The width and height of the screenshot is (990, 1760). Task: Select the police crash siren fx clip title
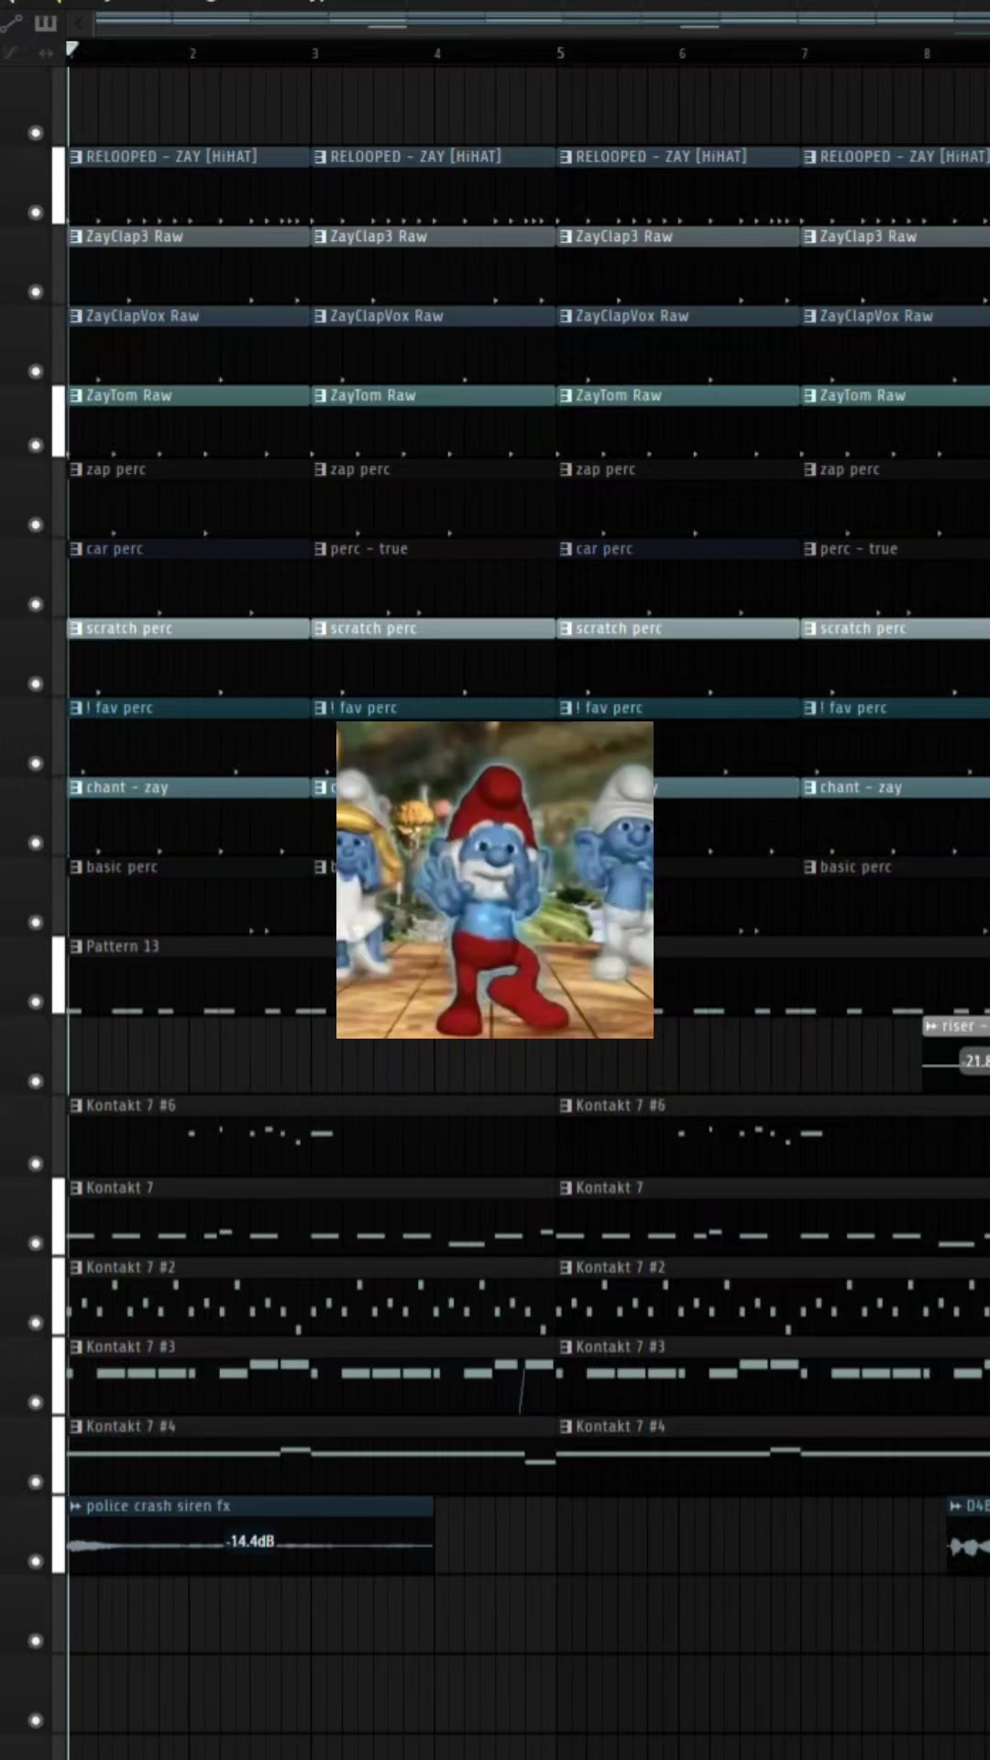158,1506
